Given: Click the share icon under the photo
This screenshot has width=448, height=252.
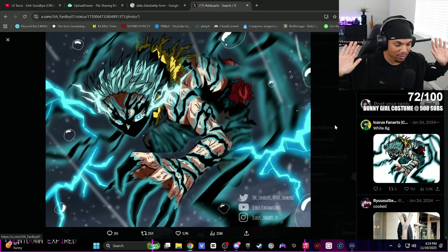Looking at the screenshot, I should [x=246, y=233].
